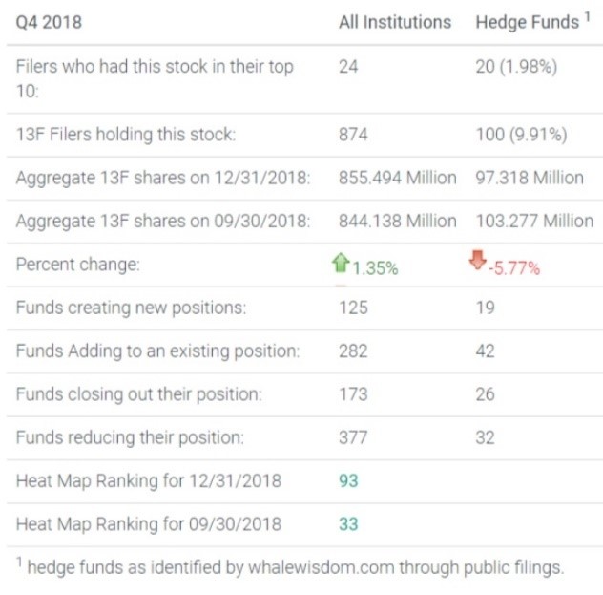Click the 100 (9.91%) hedge funds value
This screenshot has height=595, width=603.
(520, 134)
